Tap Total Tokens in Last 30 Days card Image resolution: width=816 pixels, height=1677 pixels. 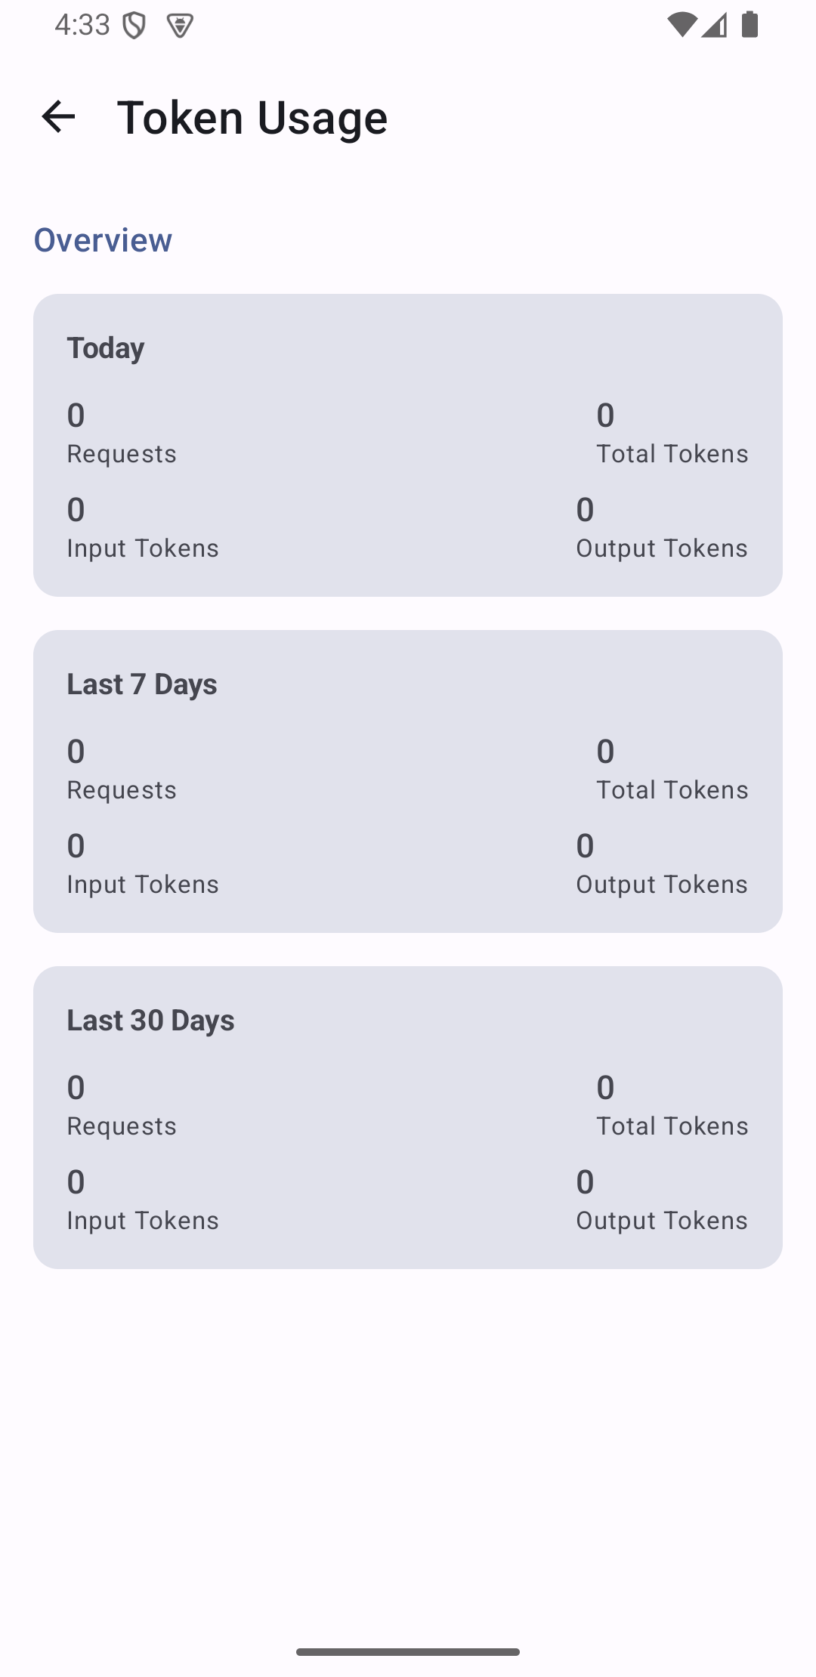(x=672, y=1126)
